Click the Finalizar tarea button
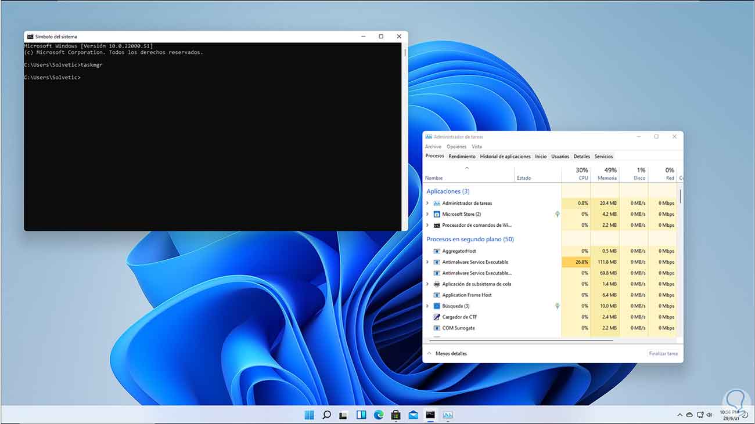Viewport: 755px width, 424px height. click(x=663, y=353)
